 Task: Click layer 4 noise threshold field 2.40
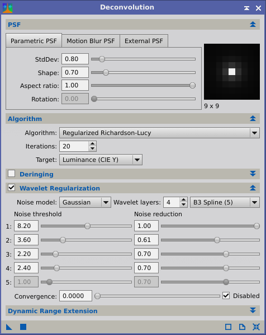click(26, 268)
